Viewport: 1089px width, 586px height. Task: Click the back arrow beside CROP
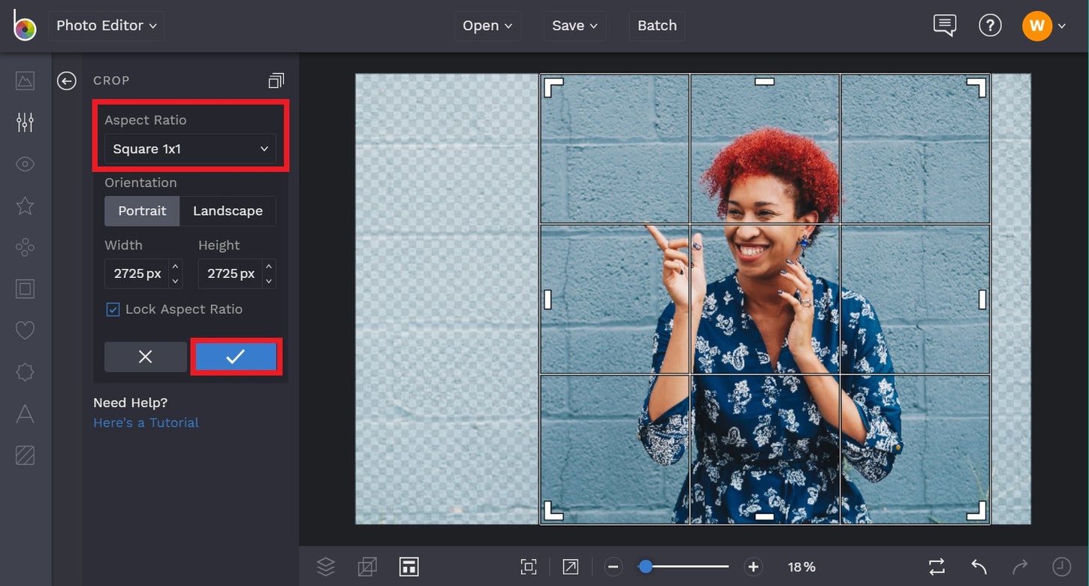coord(67,81)
